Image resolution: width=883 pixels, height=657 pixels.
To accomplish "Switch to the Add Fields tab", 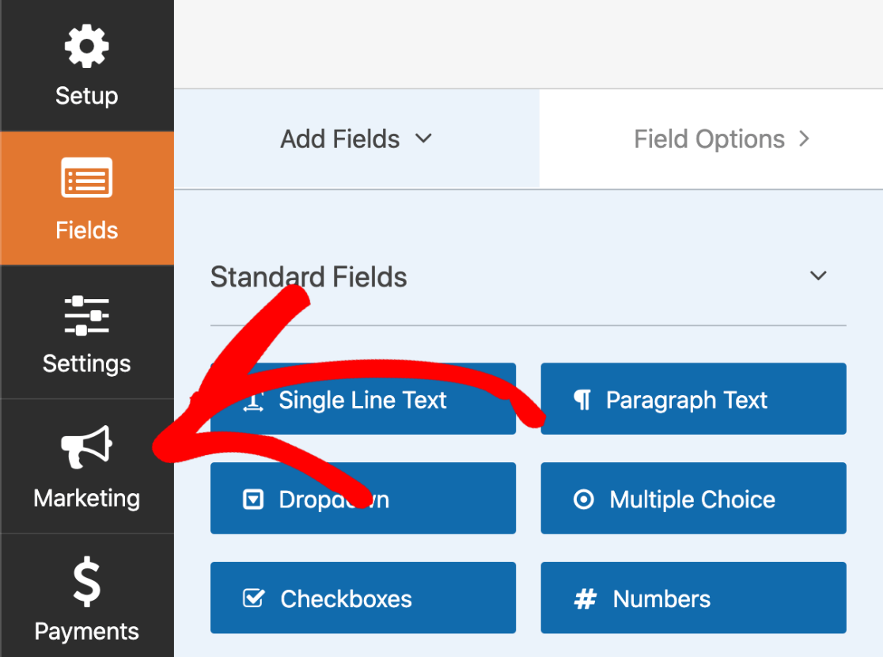I will click(x=340, y=139).
